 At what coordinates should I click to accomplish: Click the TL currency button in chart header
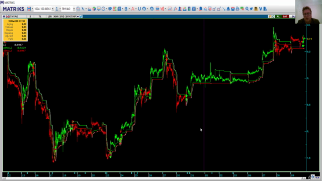click(40, 17)
